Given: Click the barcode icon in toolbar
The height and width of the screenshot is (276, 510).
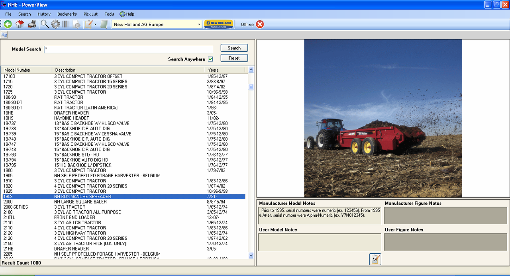Looking at the screenshot, I should [x=65, y=24].
